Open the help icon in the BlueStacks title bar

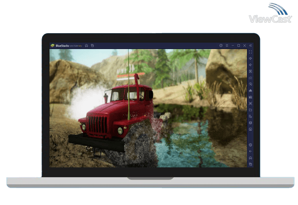click(x=221, y=46)
